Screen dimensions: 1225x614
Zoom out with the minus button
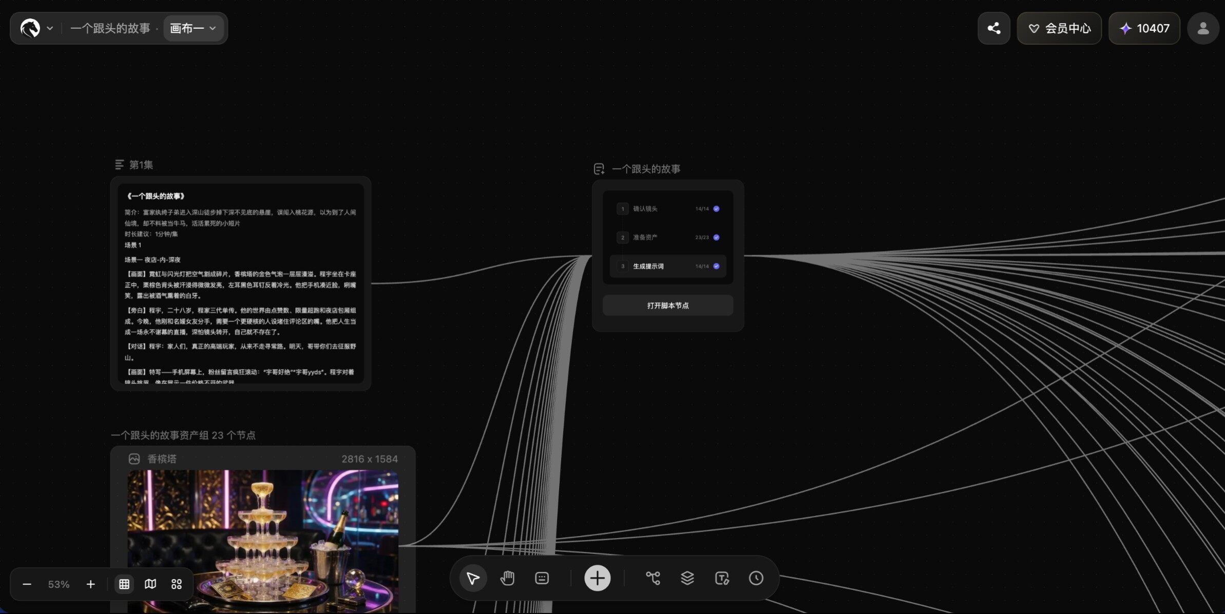(x=27, y=584)
